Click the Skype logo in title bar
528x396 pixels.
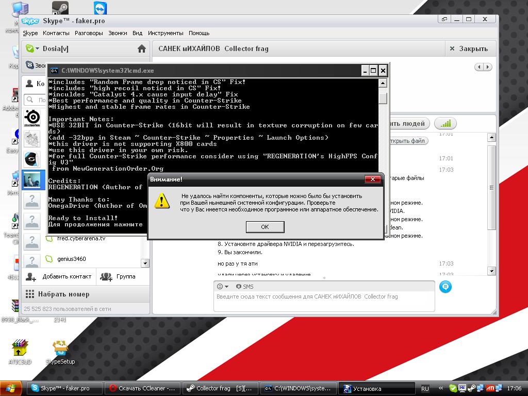click(30, 21)
